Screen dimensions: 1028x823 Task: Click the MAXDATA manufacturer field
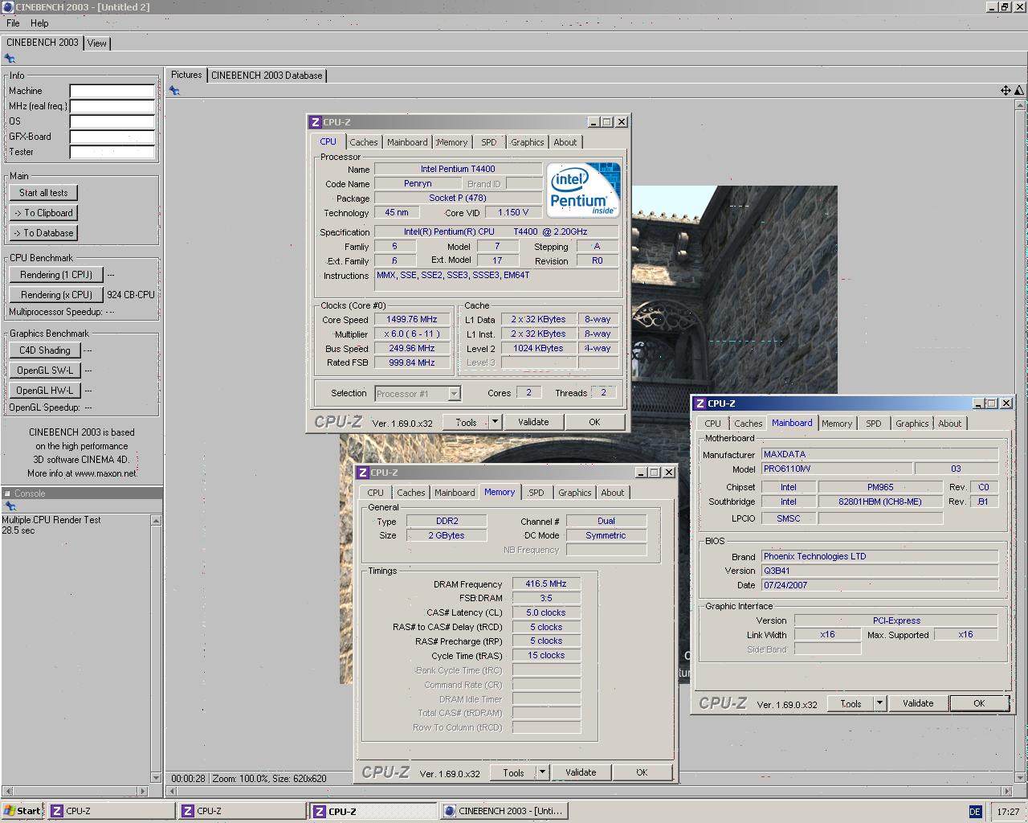(879, 454)
